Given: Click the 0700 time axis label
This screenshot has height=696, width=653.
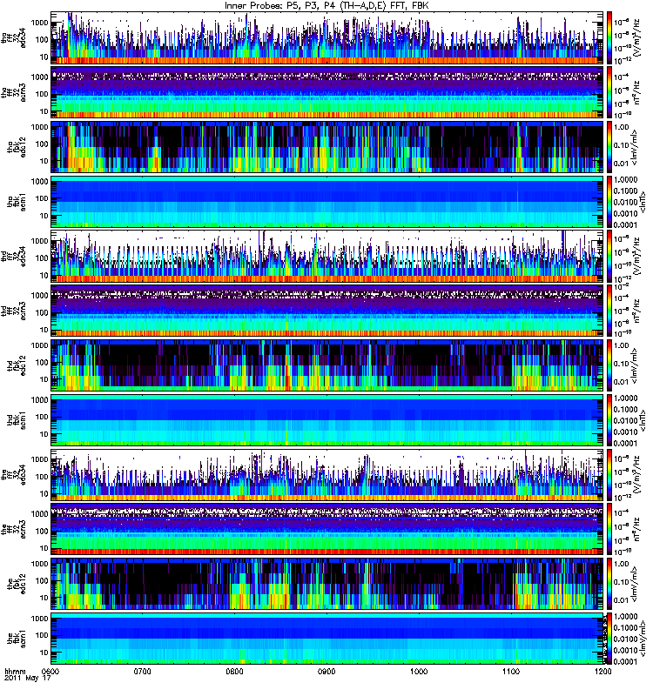Looking at the screenshot, I should coord(142,671).
